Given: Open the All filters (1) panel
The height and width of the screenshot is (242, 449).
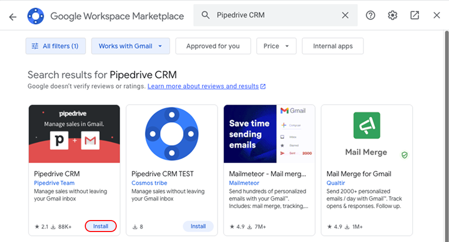Looking at the screenshot, I should coord(55,46).
